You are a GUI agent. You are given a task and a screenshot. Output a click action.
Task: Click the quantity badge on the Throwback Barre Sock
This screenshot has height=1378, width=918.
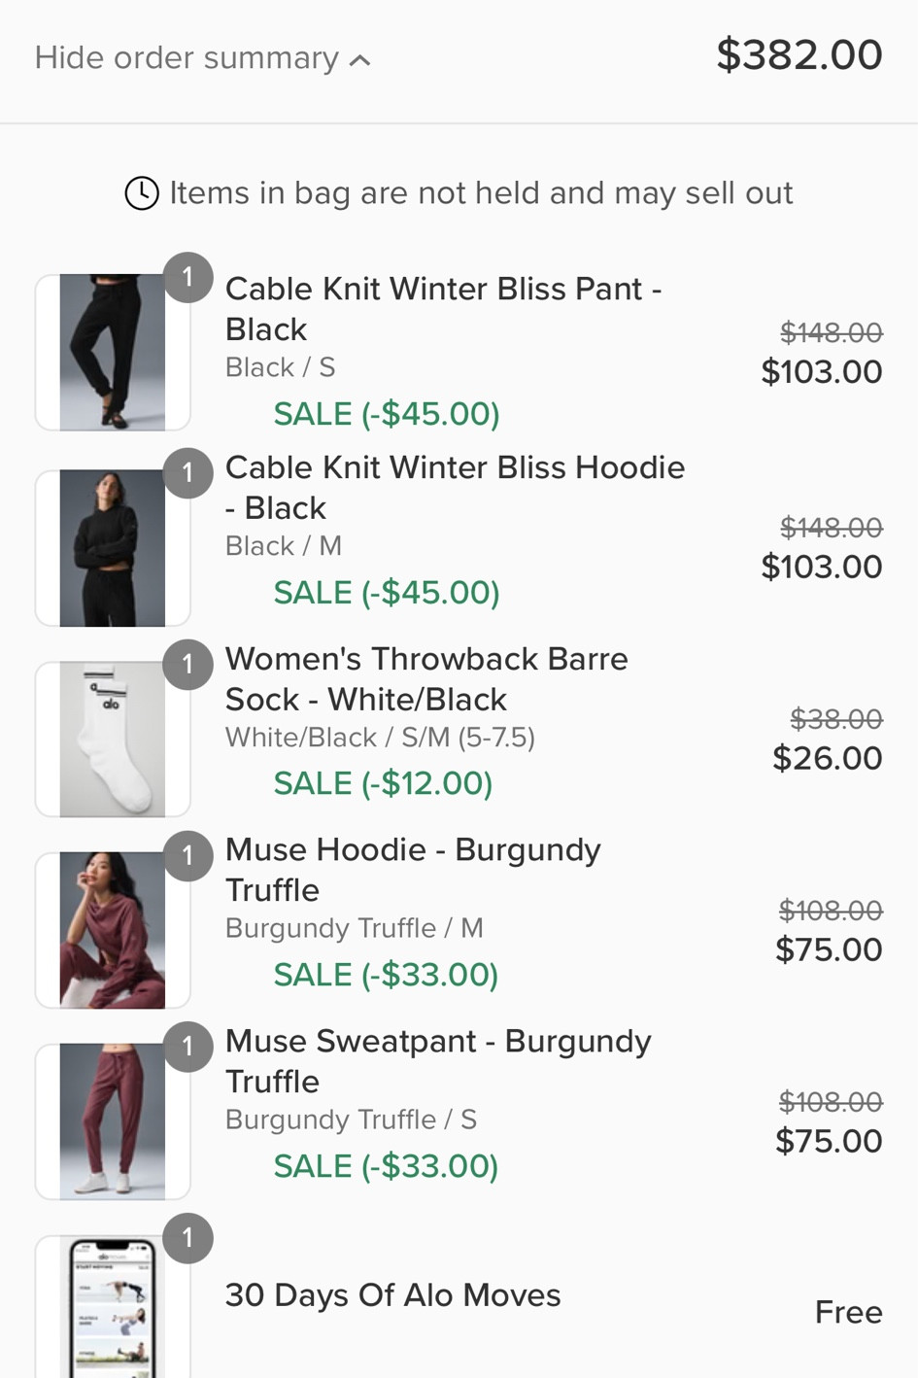(x=187, y=664)
